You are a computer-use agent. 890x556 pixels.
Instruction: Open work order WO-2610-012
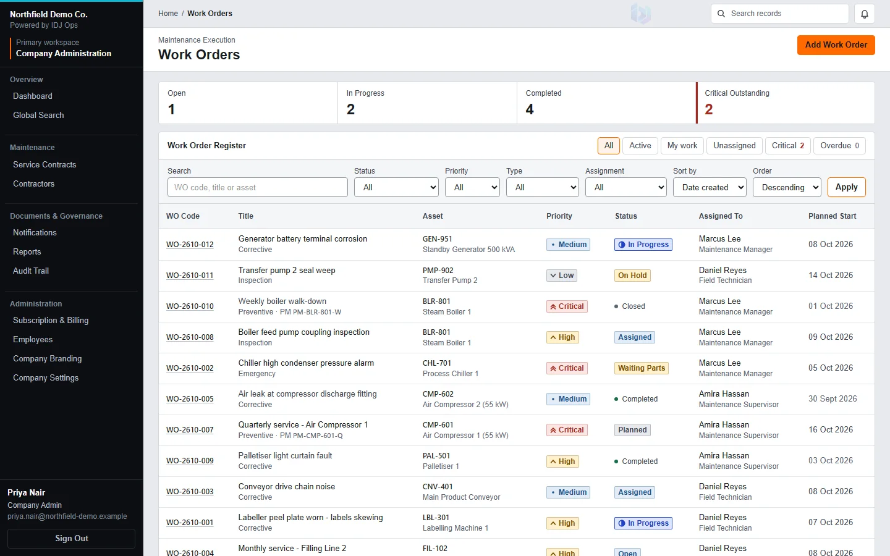(x=190, y=245)
